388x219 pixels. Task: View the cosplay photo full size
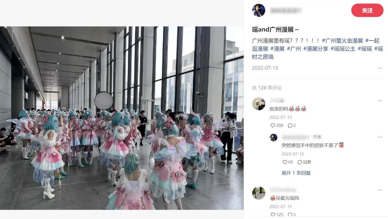122,118
